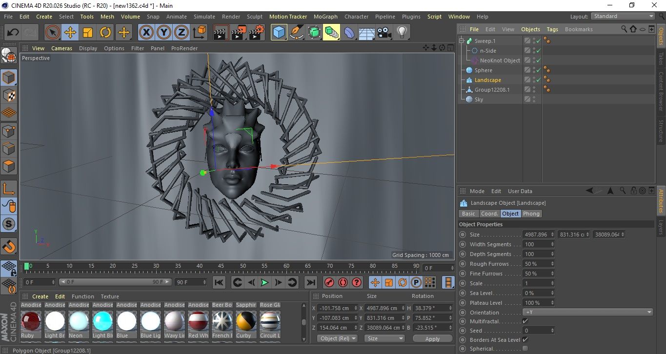The height and width of the screenshot is (354, 666).
Task: Toggle Sweep.1 enable checkmark
Action: [539, 41]
